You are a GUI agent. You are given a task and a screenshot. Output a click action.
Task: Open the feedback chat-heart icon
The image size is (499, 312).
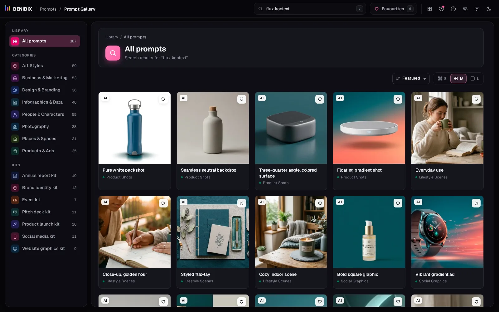click(477, 9)
